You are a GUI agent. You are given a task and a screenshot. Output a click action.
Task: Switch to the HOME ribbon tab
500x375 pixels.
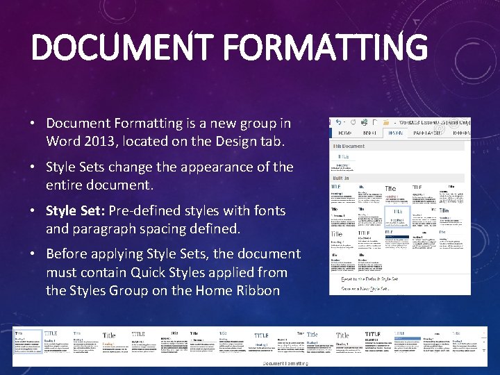pos(344,133)
